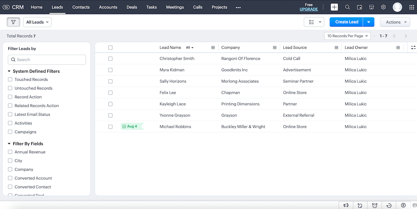Click the Create Lead button
Image resolution: width=417 pixels, height=209 pixels.
pos(346,21)
